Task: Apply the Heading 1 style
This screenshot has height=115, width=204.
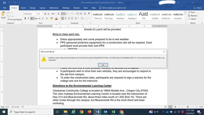Action: (x=120, y=16)
